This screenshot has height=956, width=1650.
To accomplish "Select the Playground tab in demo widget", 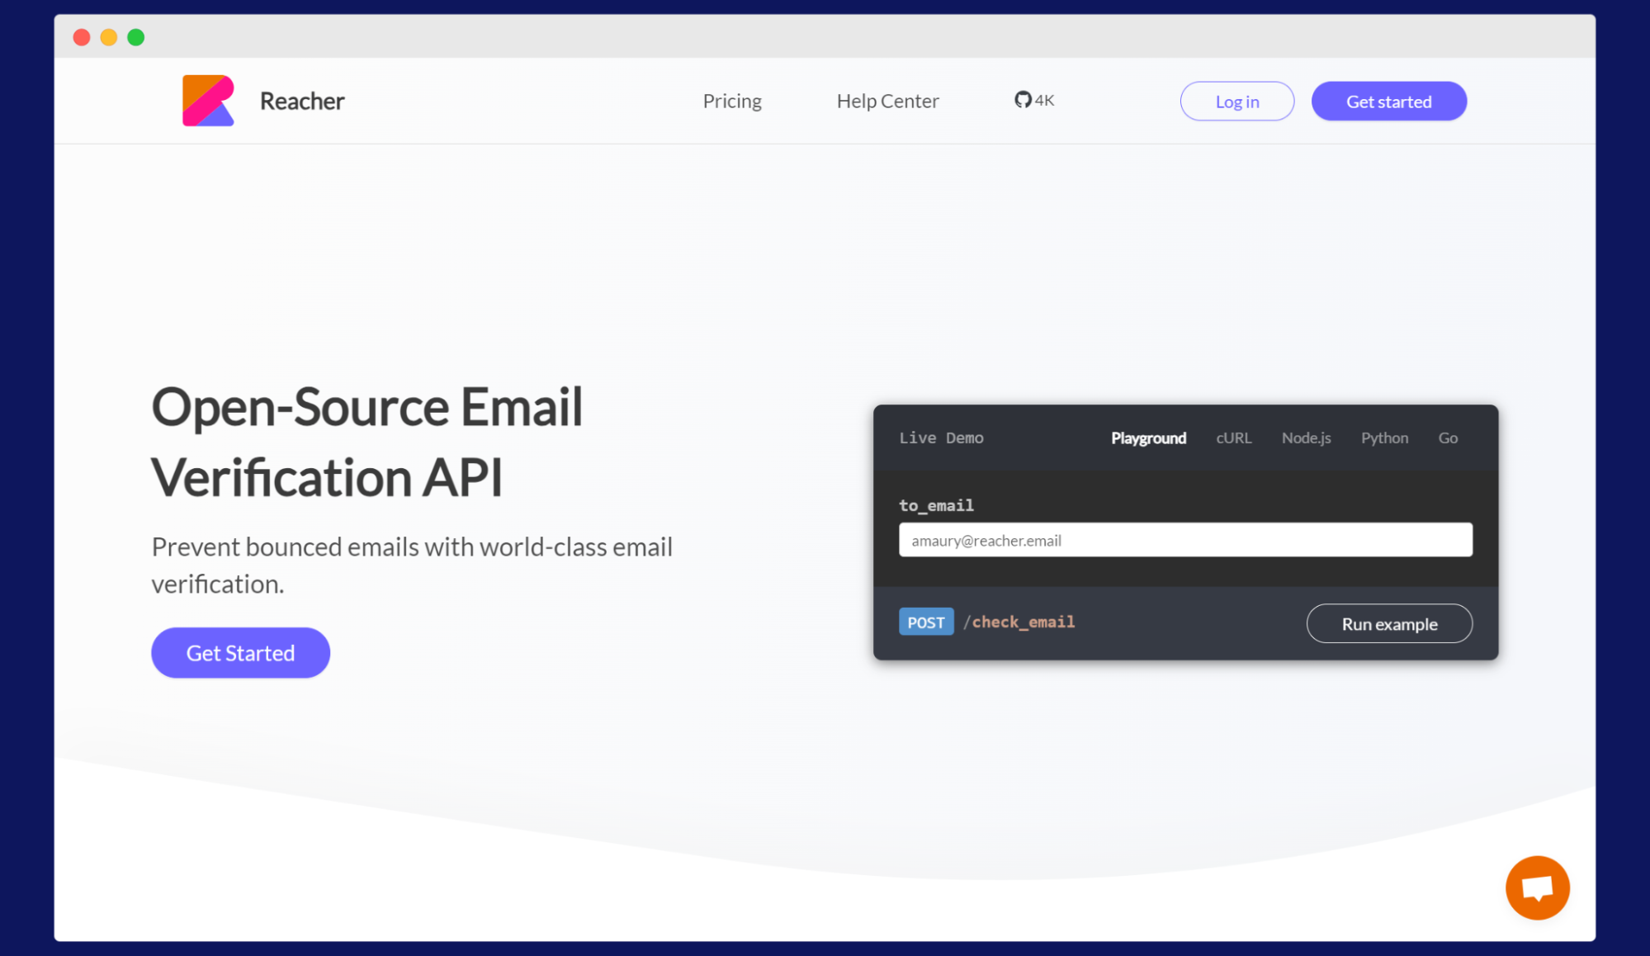I will click(x=1147, y=437).
